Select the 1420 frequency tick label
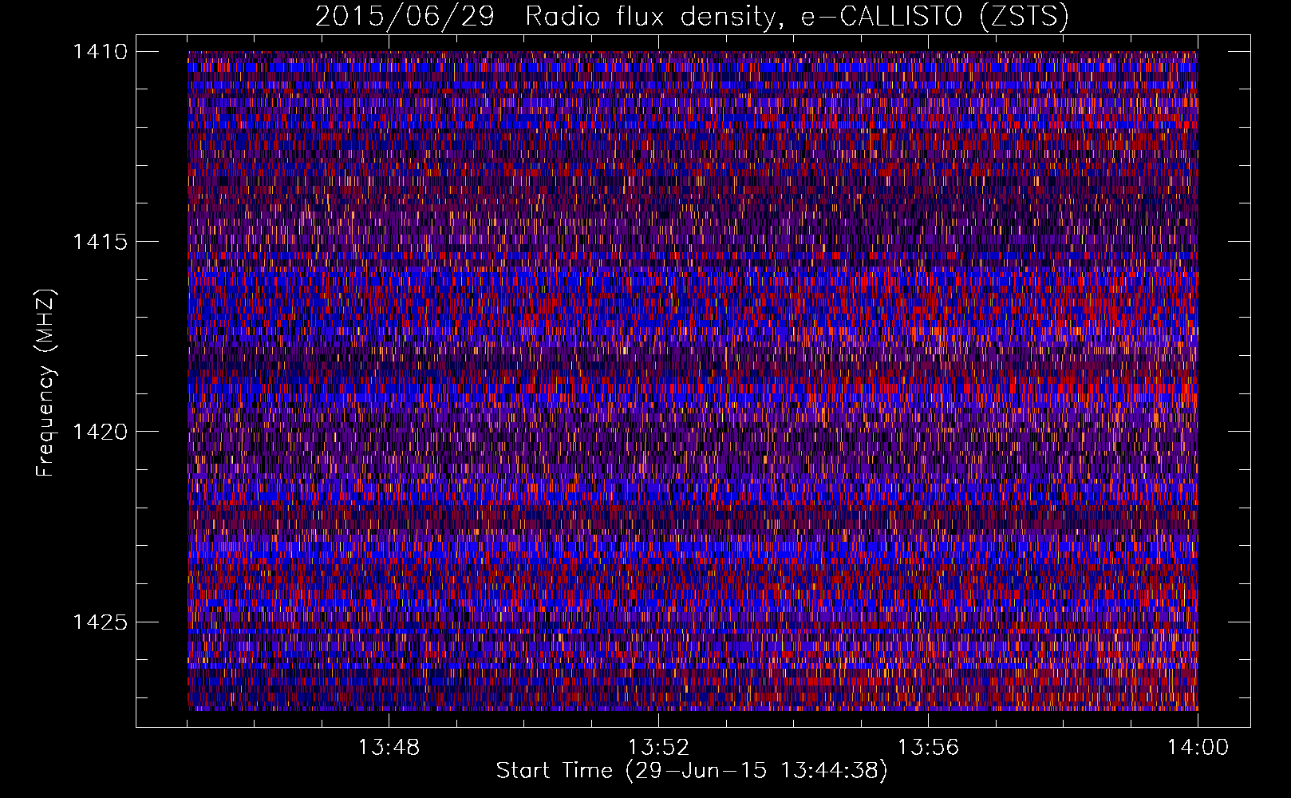This screenshot has height=798, width=1291. click(x=100, y=432)
